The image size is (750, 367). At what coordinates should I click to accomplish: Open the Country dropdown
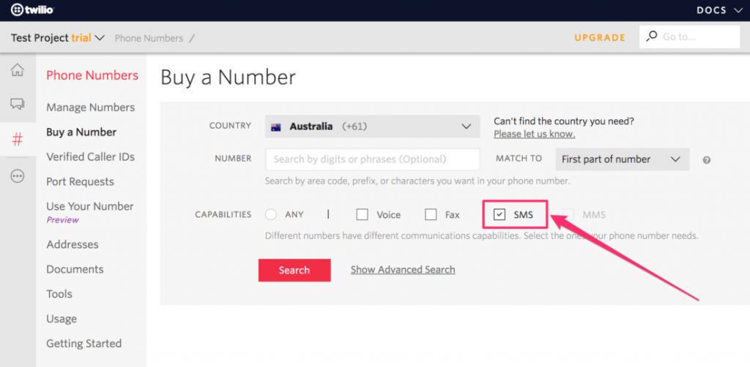(x=373, y=126)
